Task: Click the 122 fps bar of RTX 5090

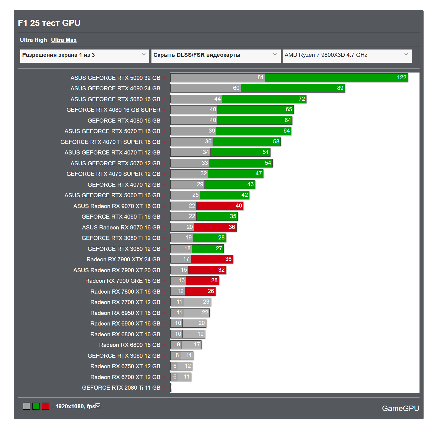Action: 336,78
